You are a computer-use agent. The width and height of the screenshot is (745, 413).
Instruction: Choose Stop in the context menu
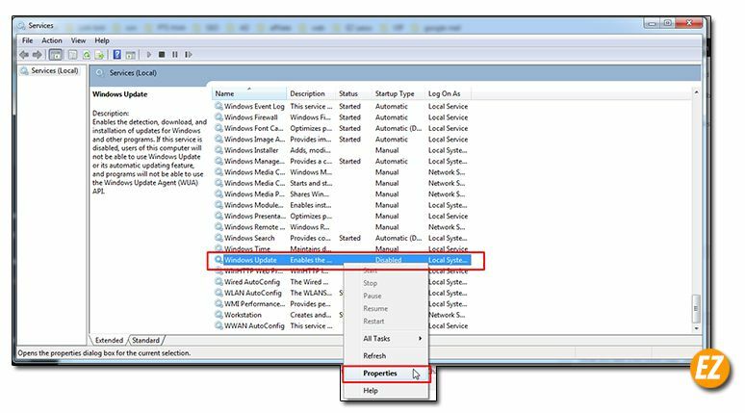(386, 283)
